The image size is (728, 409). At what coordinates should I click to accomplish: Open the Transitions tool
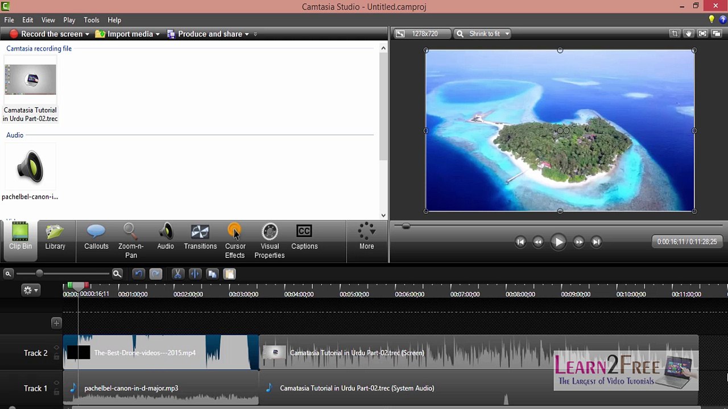click(x=200, y=237)
